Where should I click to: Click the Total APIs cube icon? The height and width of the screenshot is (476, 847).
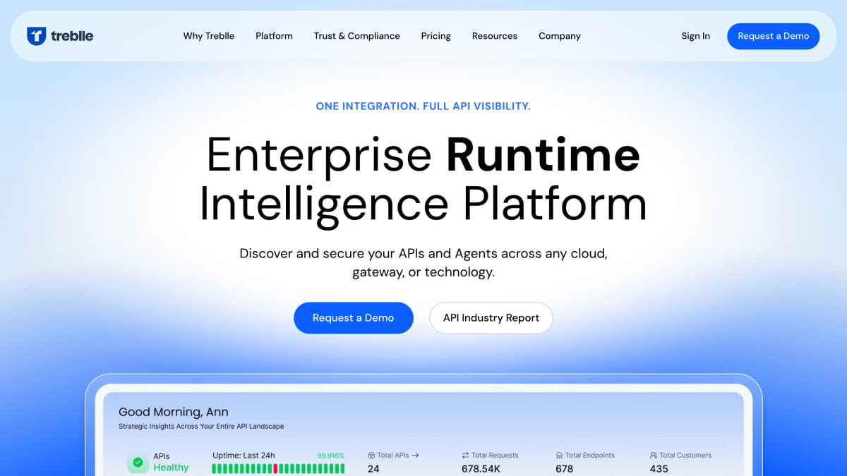[371, 456]
